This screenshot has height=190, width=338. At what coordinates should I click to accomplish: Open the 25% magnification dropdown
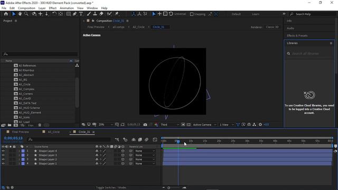pyautogui.click(x=106, y=125)
